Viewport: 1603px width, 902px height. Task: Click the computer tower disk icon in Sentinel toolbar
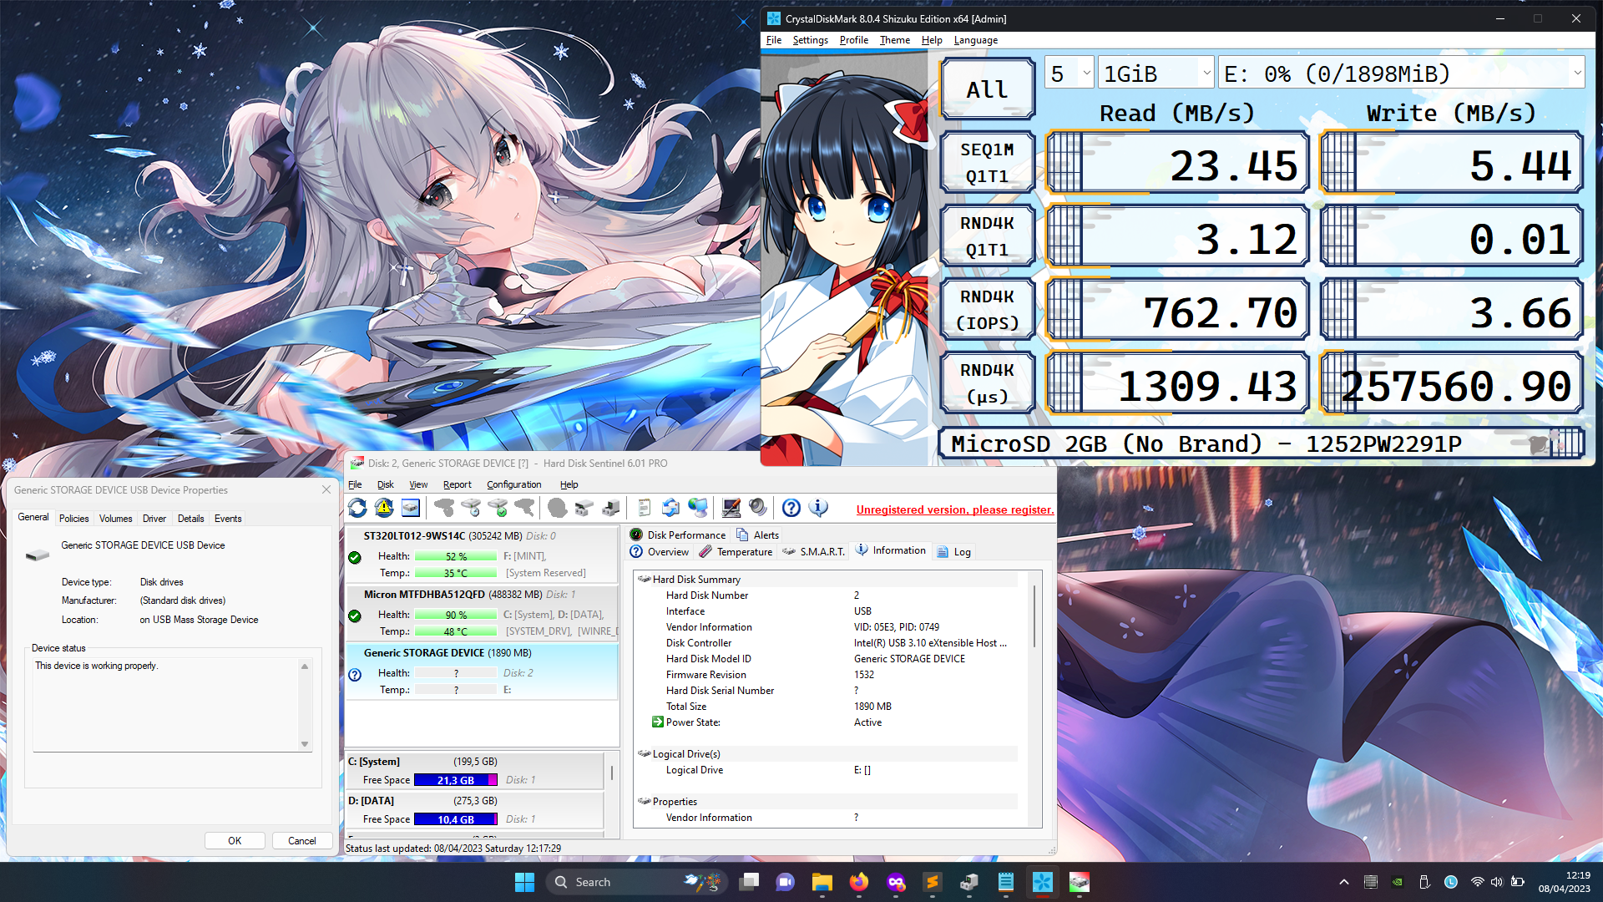click(x=611, y=508)
